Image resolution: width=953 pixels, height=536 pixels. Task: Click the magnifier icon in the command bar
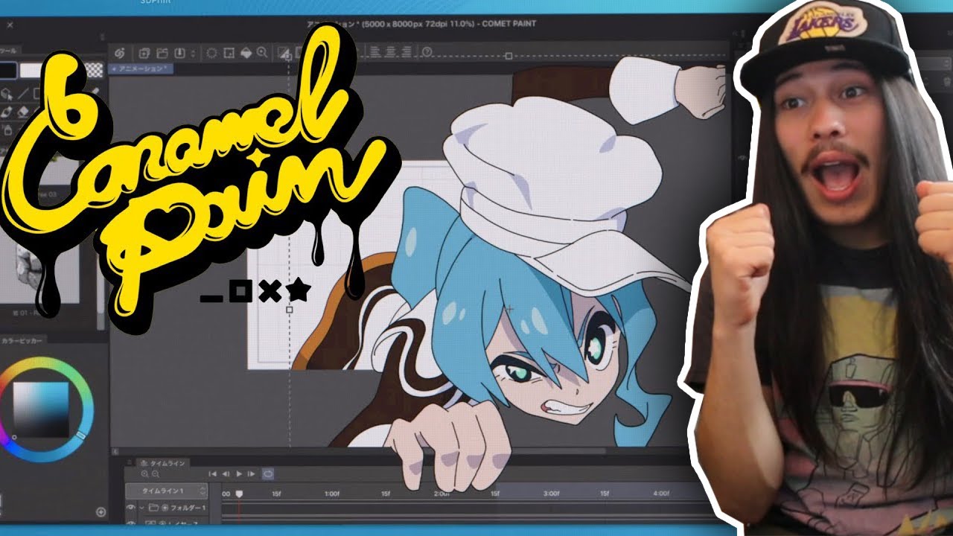tap(262, 54)
